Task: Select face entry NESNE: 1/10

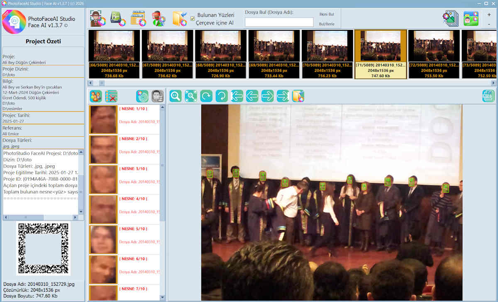Action: click(x=124, y=120)
